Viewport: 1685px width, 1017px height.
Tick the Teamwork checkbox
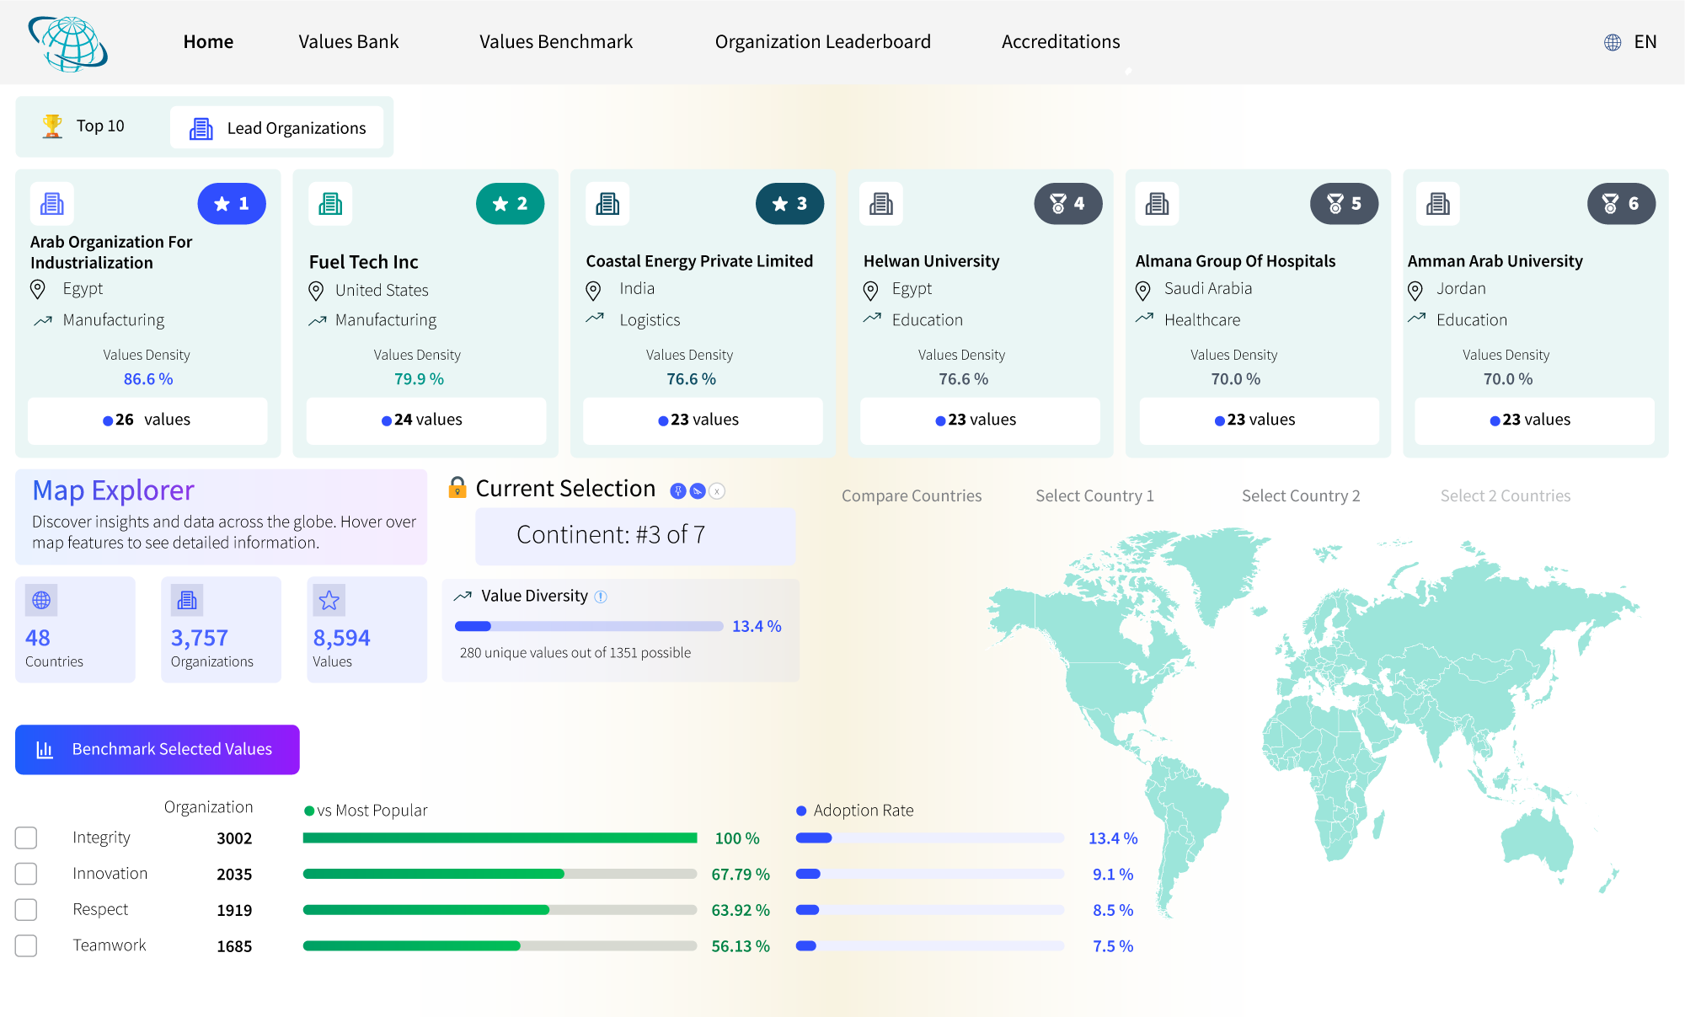coord(26,945)
